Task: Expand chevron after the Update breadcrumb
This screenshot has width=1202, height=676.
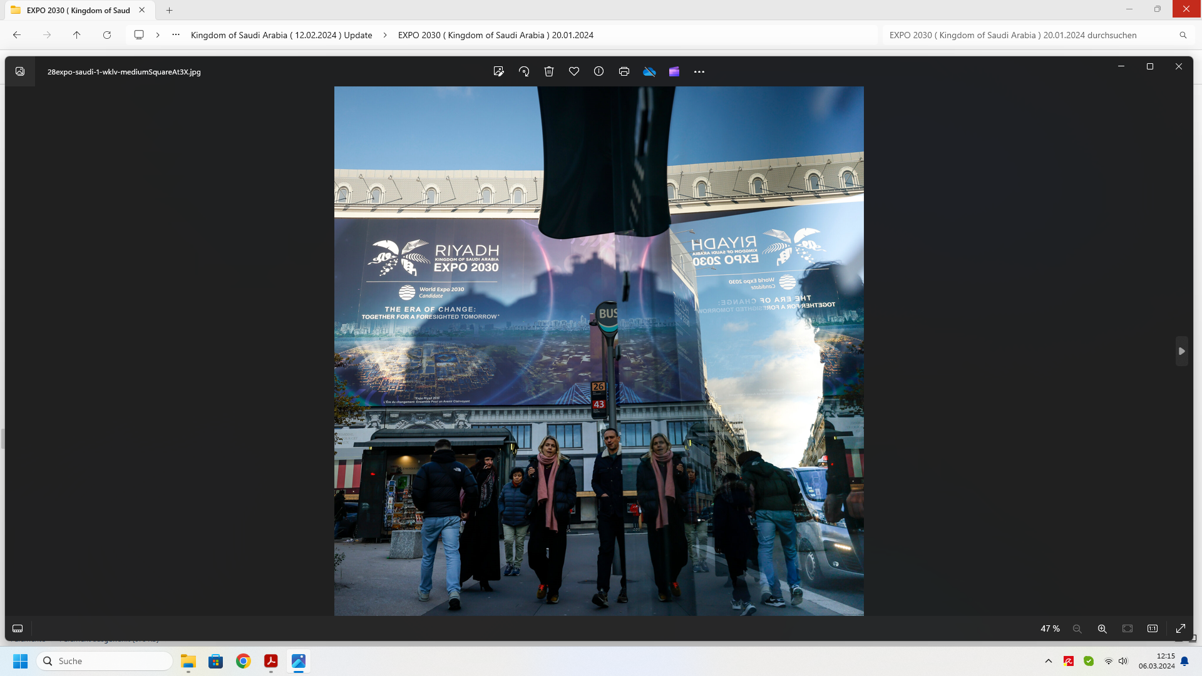Action: click(385, 35)
